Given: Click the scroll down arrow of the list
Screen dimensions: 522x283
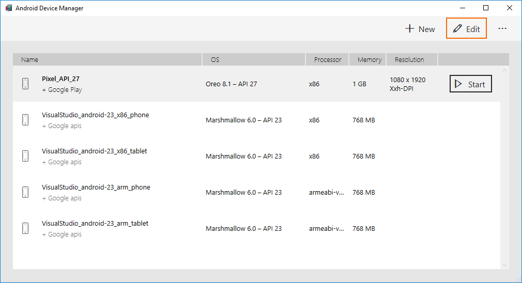Looking at the screenshot, I should [x=505, y=265].
